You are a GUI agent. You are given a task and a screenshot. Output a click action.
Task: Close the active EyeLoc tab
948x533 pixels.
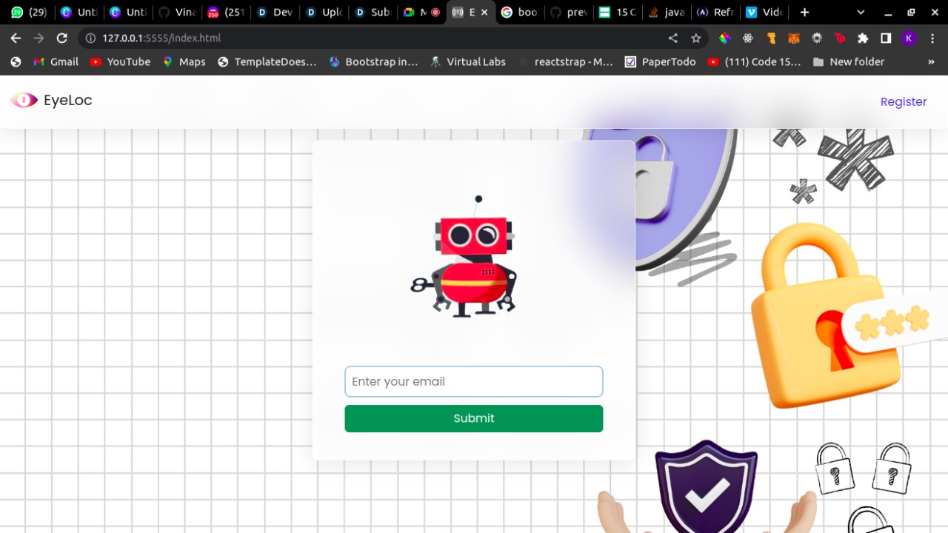pos(485,13)
